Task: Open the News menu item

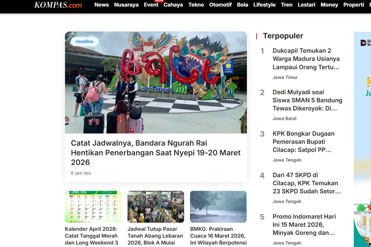Action: pos(101,5)
